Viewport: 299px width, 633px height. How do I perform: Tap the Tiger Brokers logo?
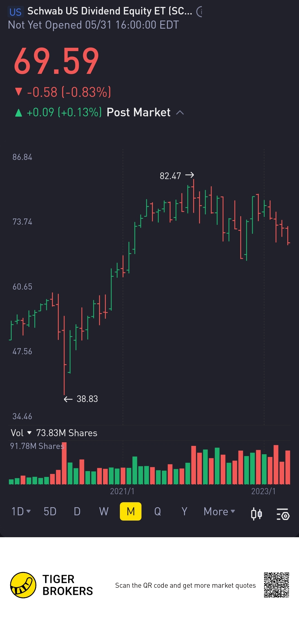[23, 585]
